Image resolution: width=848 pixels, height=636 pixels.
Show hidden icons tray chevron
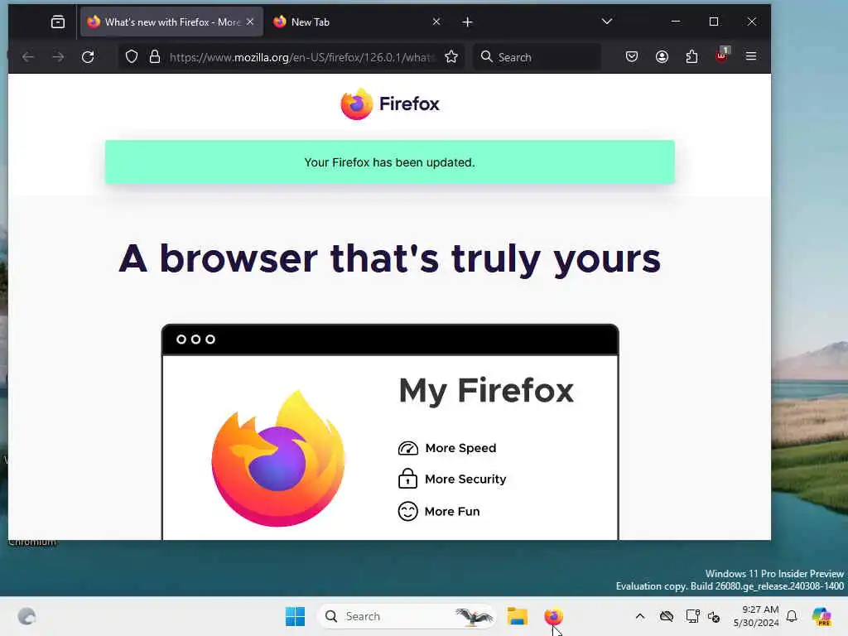640,616
